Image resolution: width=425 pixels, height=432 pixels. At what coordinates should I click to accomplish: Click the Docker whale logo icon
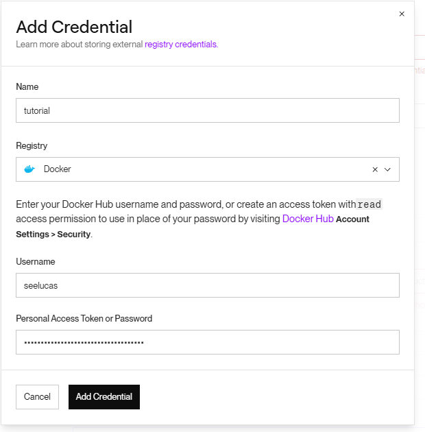coord(29,169)
